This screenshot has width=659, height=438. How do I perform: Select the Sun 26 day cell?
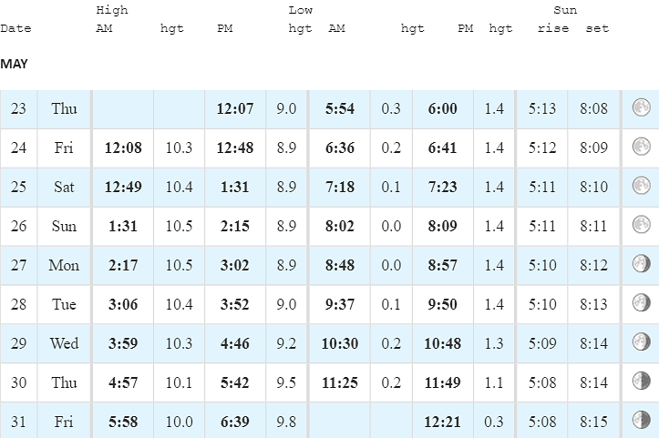(64, 226)
